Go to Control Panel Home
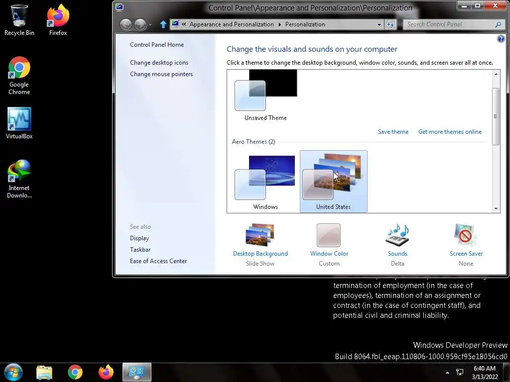The width and height of the screenshot is (510, 382). 157,45
